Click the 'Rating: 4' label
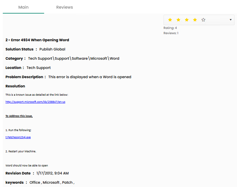This screenshot has height=196, width=237. tap(170, 28)
